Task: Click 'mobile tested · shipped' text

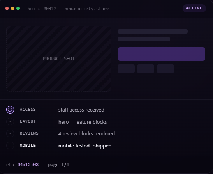Action: pos(85,146)
